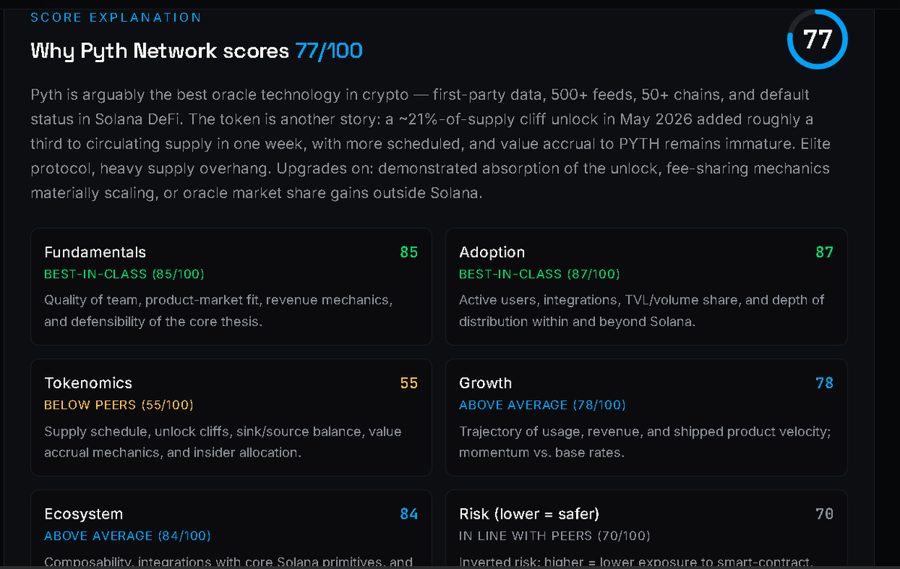Click 'BEST-IN-CLASS (87/100)' rating text

(x=539, y=274)
